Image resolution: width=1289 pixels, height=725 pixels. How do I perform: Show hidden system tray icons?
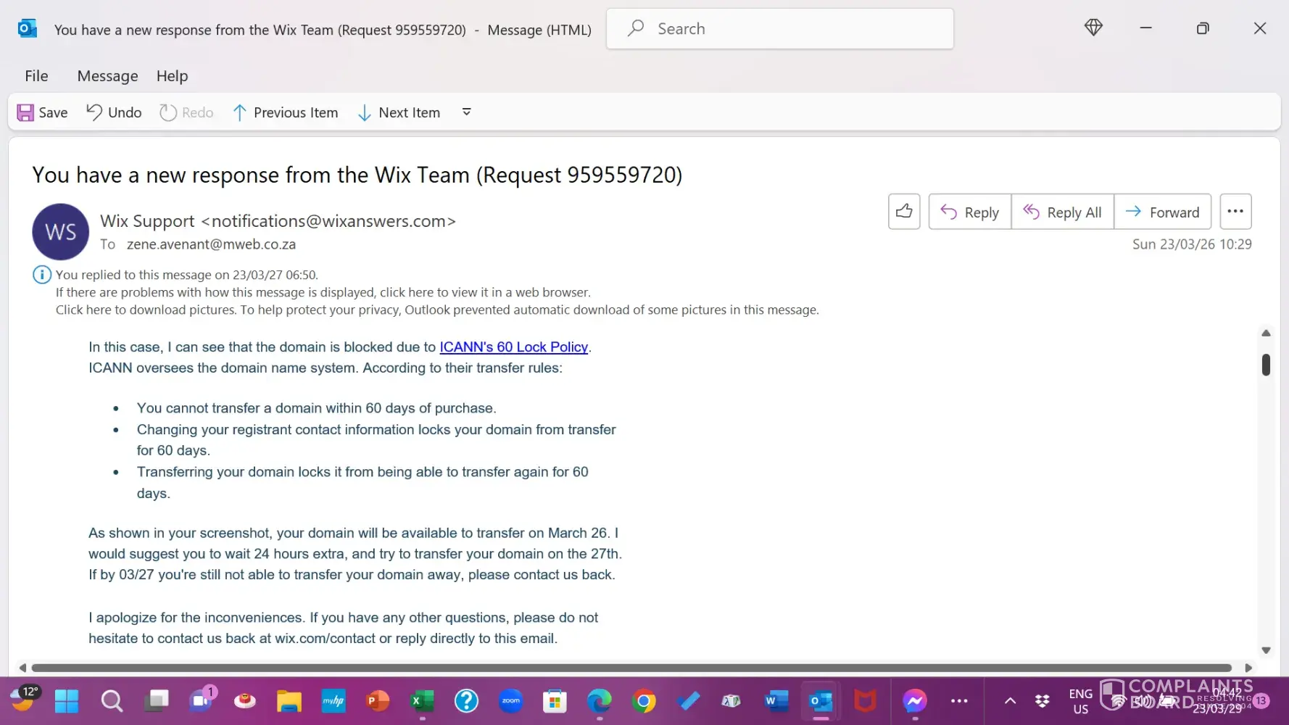pyautogui.click(x=1010, y=701)
